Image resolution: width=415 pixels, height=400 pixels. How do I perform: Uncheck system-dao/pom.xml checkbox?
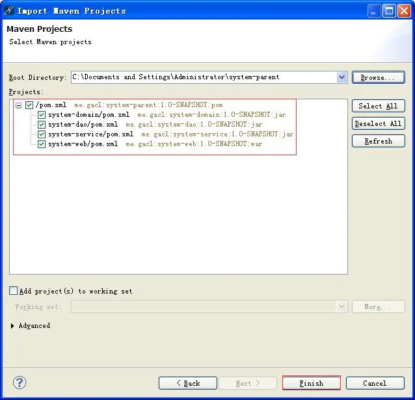pos(42,125)
